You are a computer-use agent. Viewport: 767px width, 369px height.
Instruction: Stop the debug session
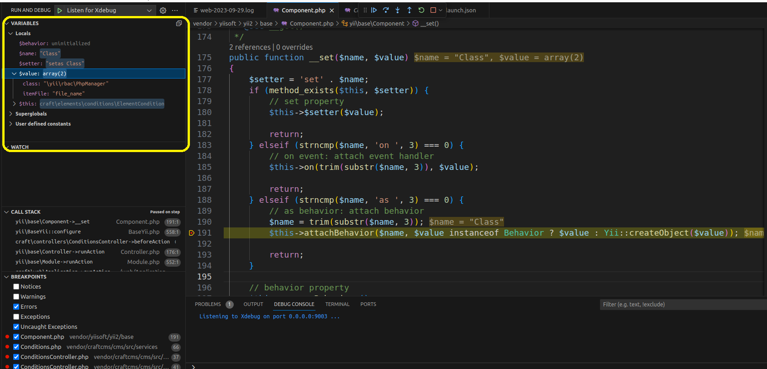[x=433, y=10]
